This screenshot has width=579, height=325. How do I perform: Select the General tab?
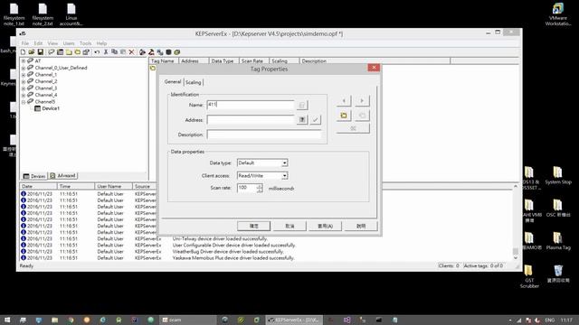pyautogui.click(x=173, y=81)
